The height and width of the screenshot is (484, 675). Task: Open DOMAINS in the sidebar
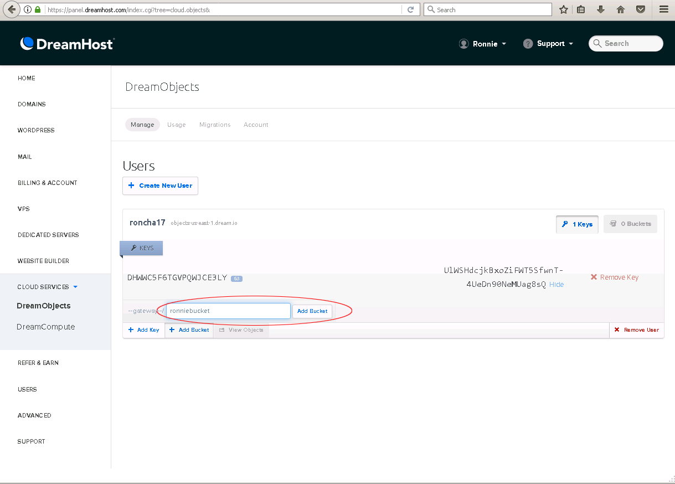coord(32,104)
